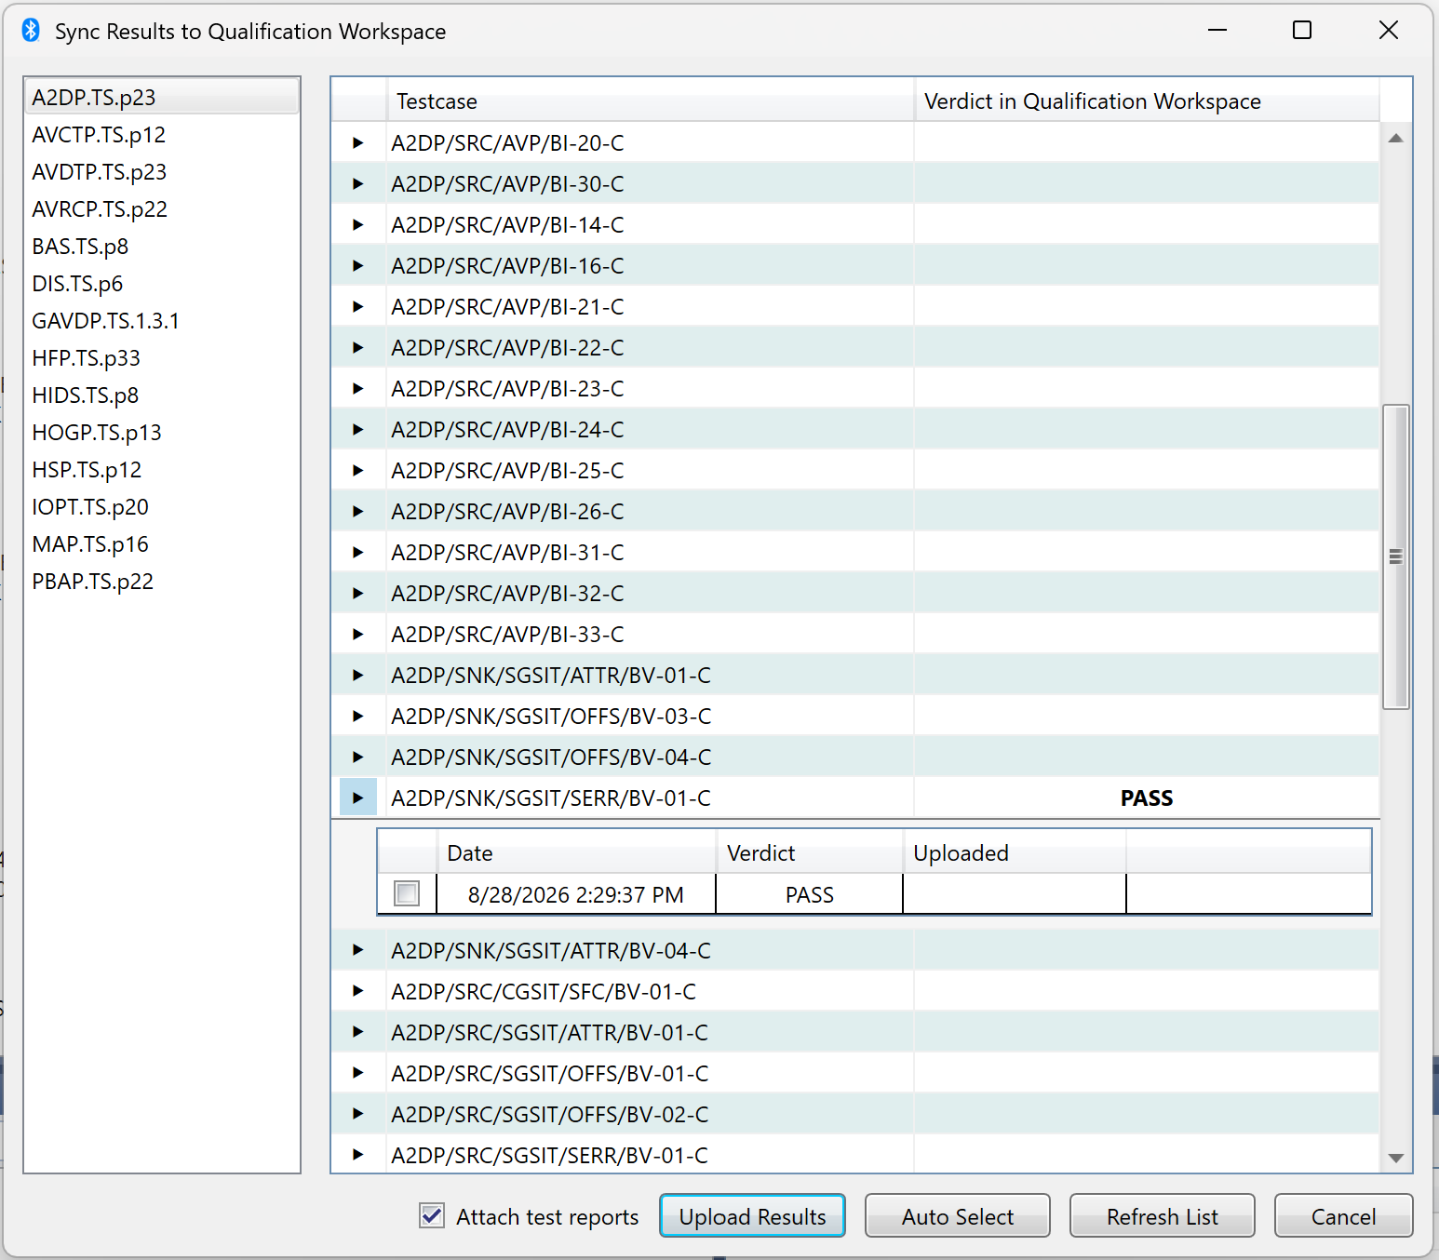Viewport: 1439px width, 1260px height.
Task: Select the HOGP.TS.p13 suite entry
Action: click(162, 433)
